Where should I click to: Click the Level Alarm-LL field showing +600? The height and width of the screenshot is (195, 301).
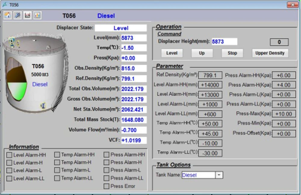coord(210,114)
